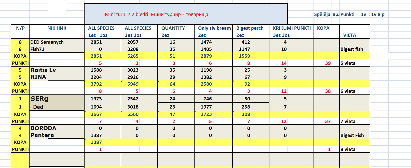Select the red points total 38

tap(328, 91)
